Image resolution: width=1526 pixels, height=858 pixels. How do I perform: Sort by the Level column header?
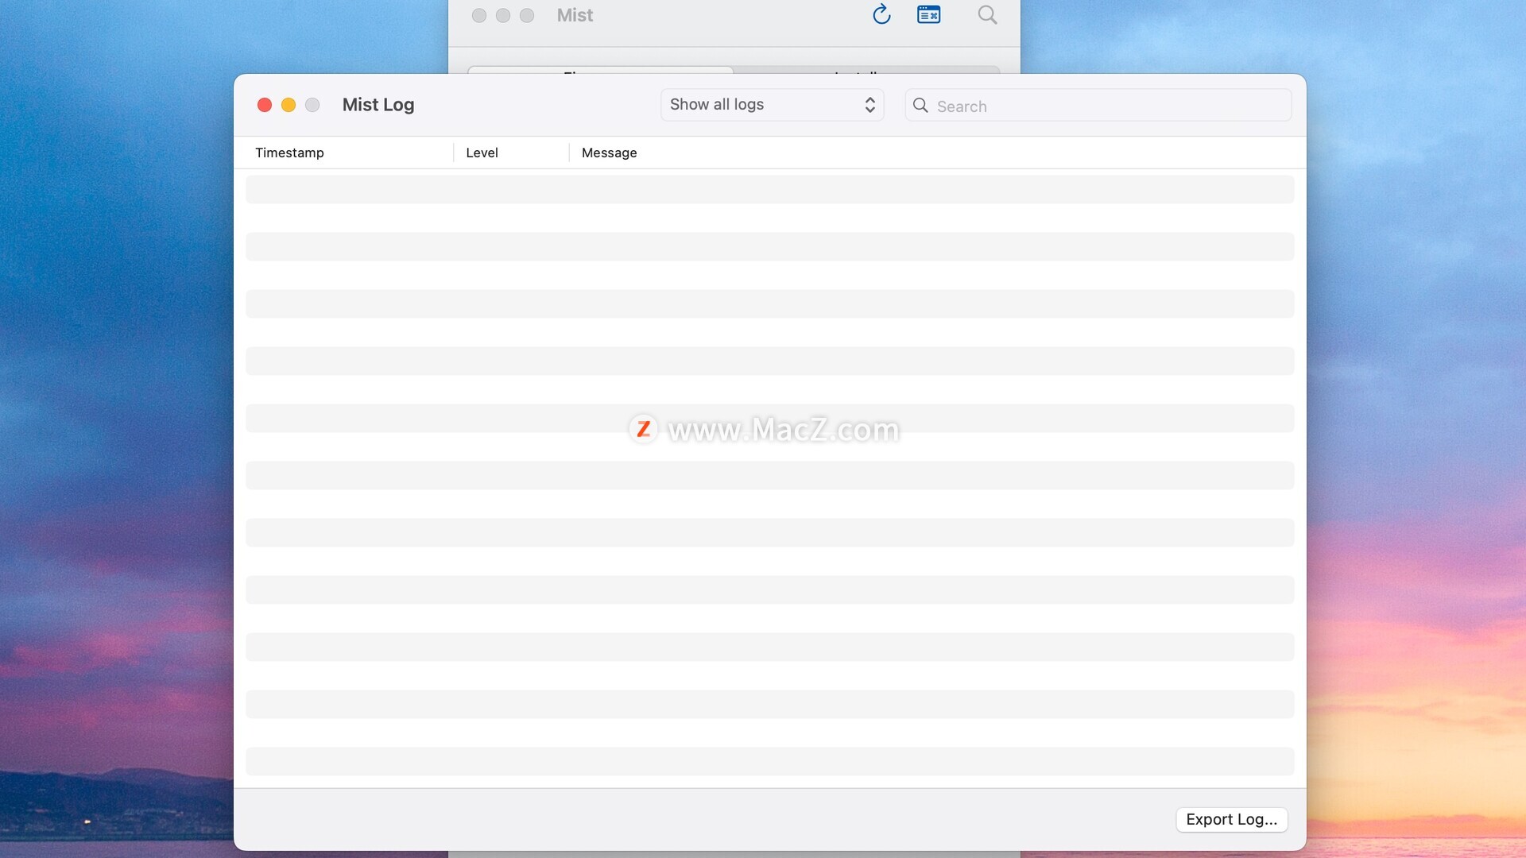coord(482,153)
